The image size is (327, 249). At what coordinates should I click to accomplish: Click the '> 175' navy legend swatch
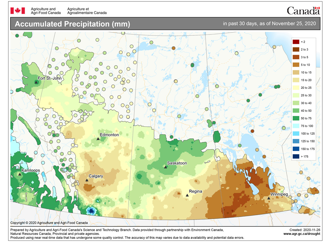pos(296,157)
